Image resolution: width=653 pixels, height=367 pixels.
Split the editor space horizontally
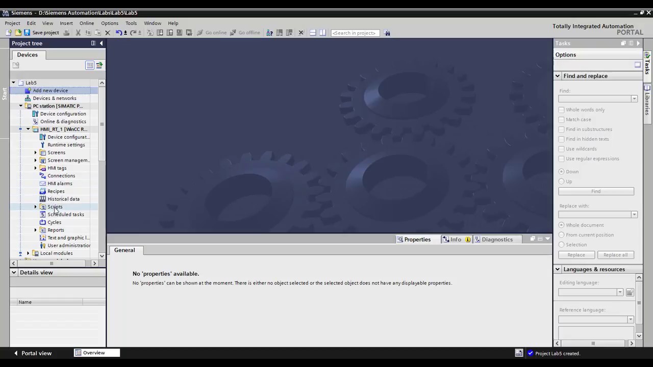coord(313,33)
